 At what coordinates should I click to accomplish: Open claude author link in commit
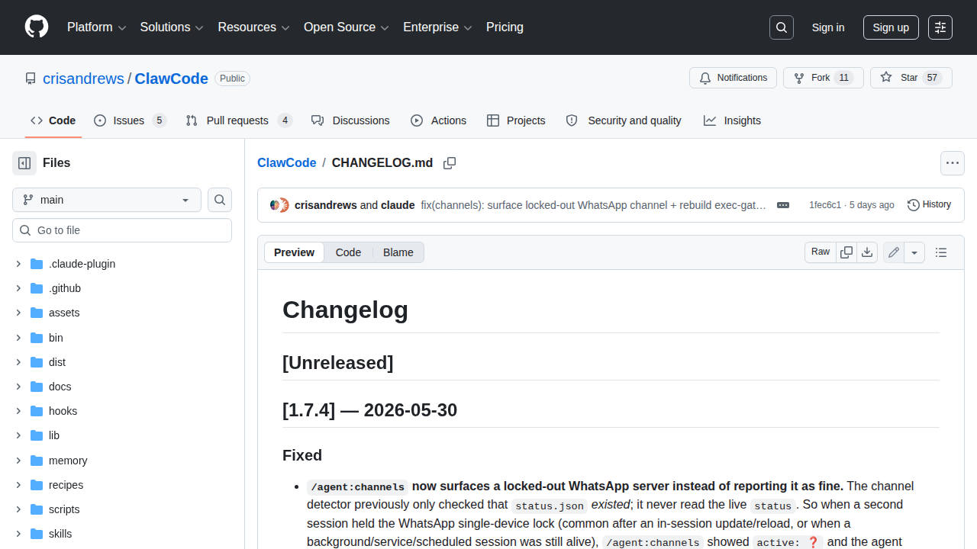398,205
